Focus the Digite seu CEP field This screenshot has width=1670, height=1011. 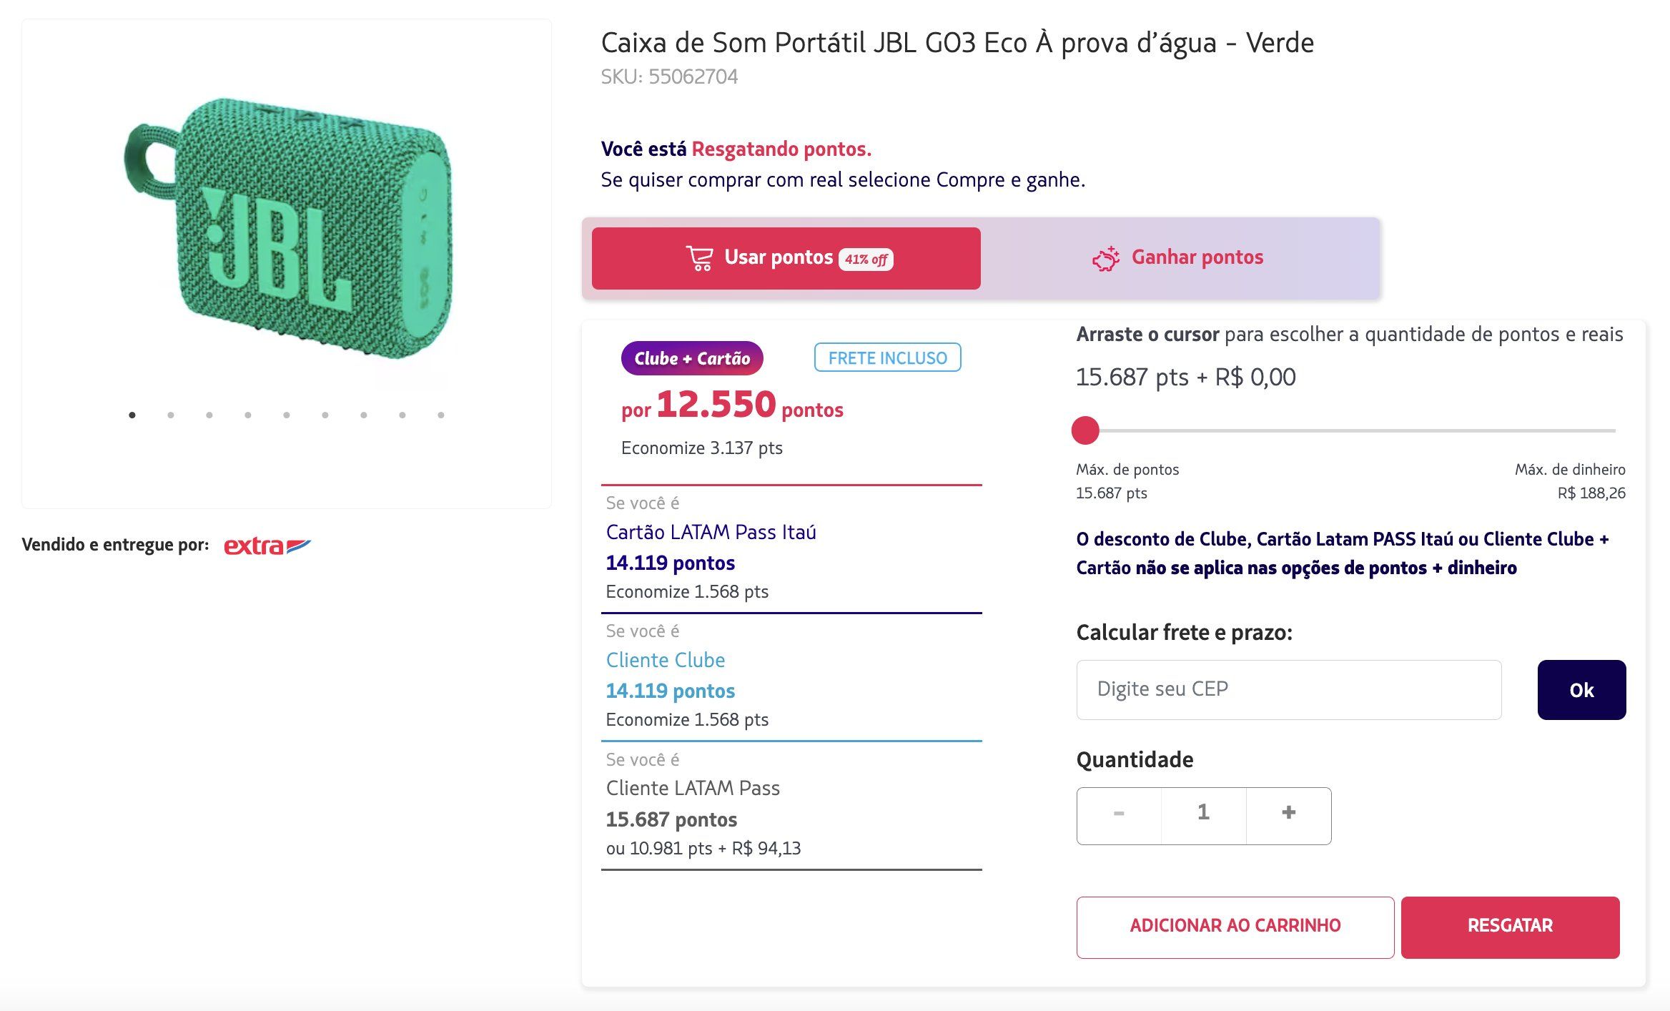(1289, 690)
